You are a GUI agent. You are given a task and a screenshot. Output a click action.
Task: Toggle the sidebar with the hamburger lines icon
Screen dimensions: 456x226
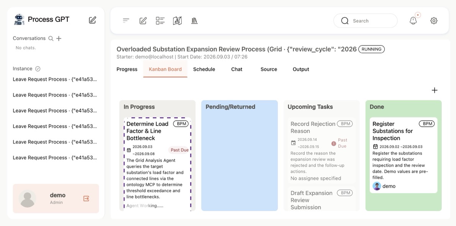click(126, 21)
